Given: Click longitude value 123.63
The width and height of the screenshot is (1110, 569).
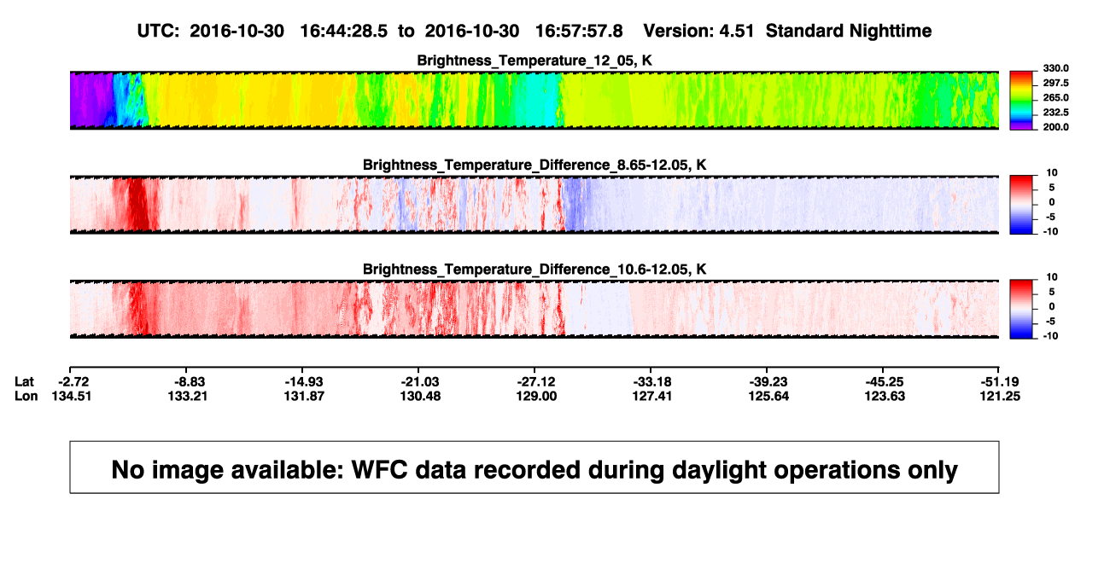Looking at the screenshot, I should (x=883, y=396).
